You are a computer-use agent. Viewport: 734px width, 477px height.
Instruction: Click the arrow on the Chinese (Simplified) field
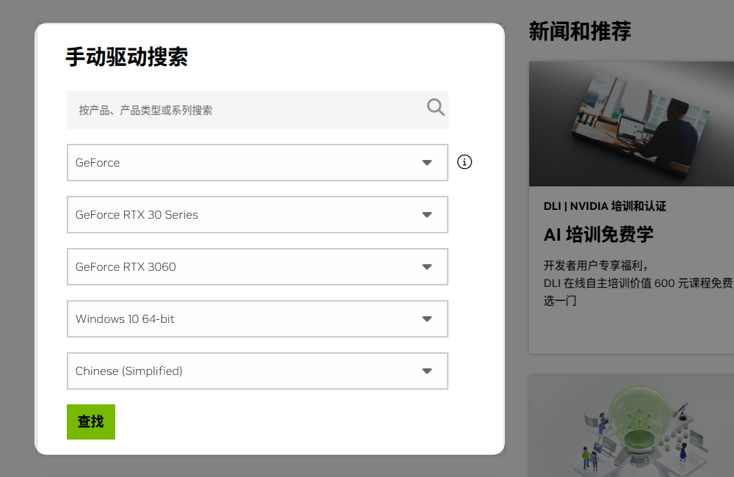click(426, 371)
